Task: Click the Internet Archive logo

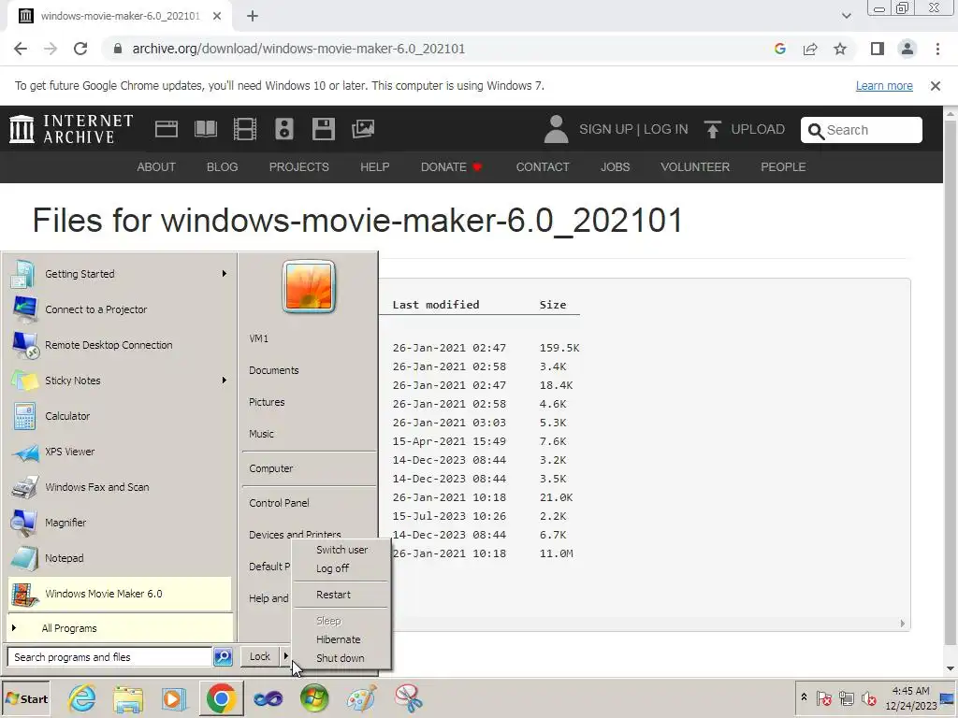Action: (71, 129)
